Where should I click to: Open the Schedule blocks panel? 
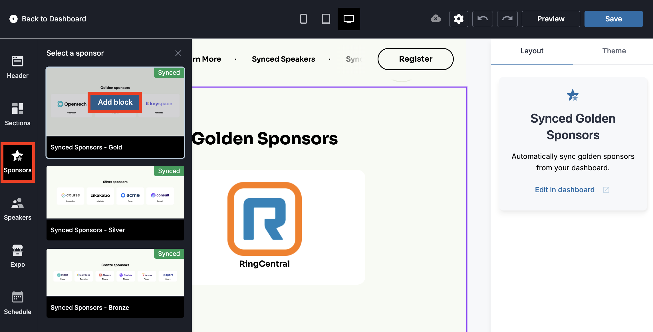coord(18,303)
